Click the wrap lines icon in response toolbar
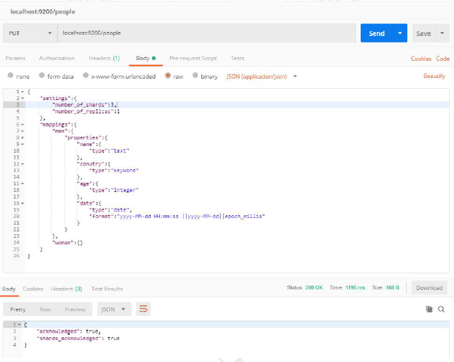Screen dimensions: 454x362 pos(143,309)
